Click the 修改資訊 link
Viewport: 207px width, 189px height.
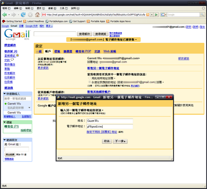(x=184, y=59)
